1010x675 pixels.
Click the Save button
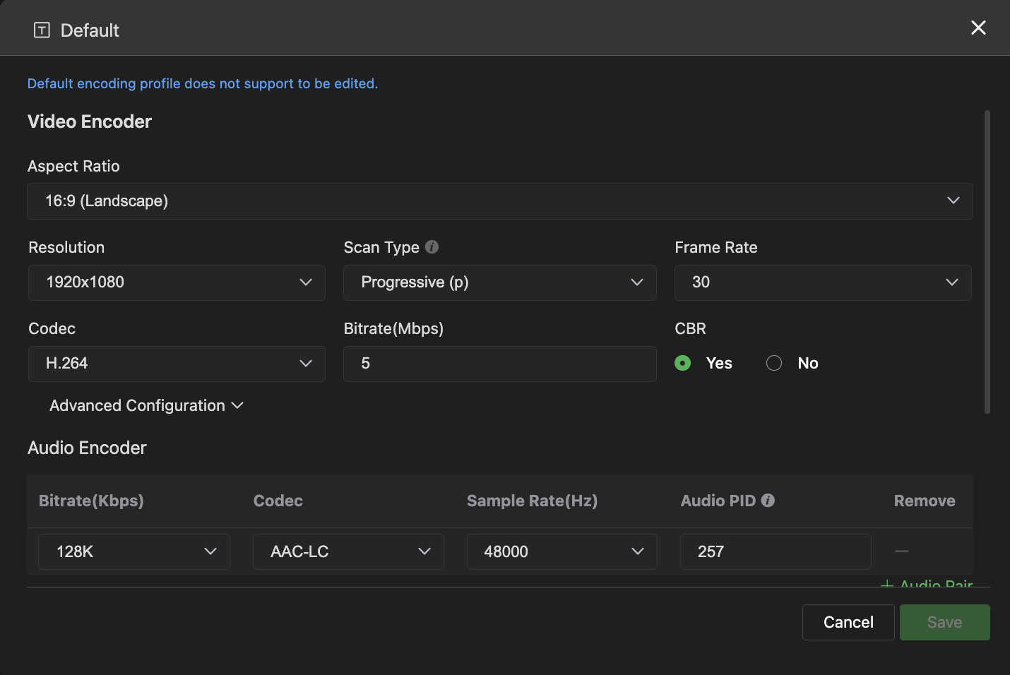pos(945,622)
